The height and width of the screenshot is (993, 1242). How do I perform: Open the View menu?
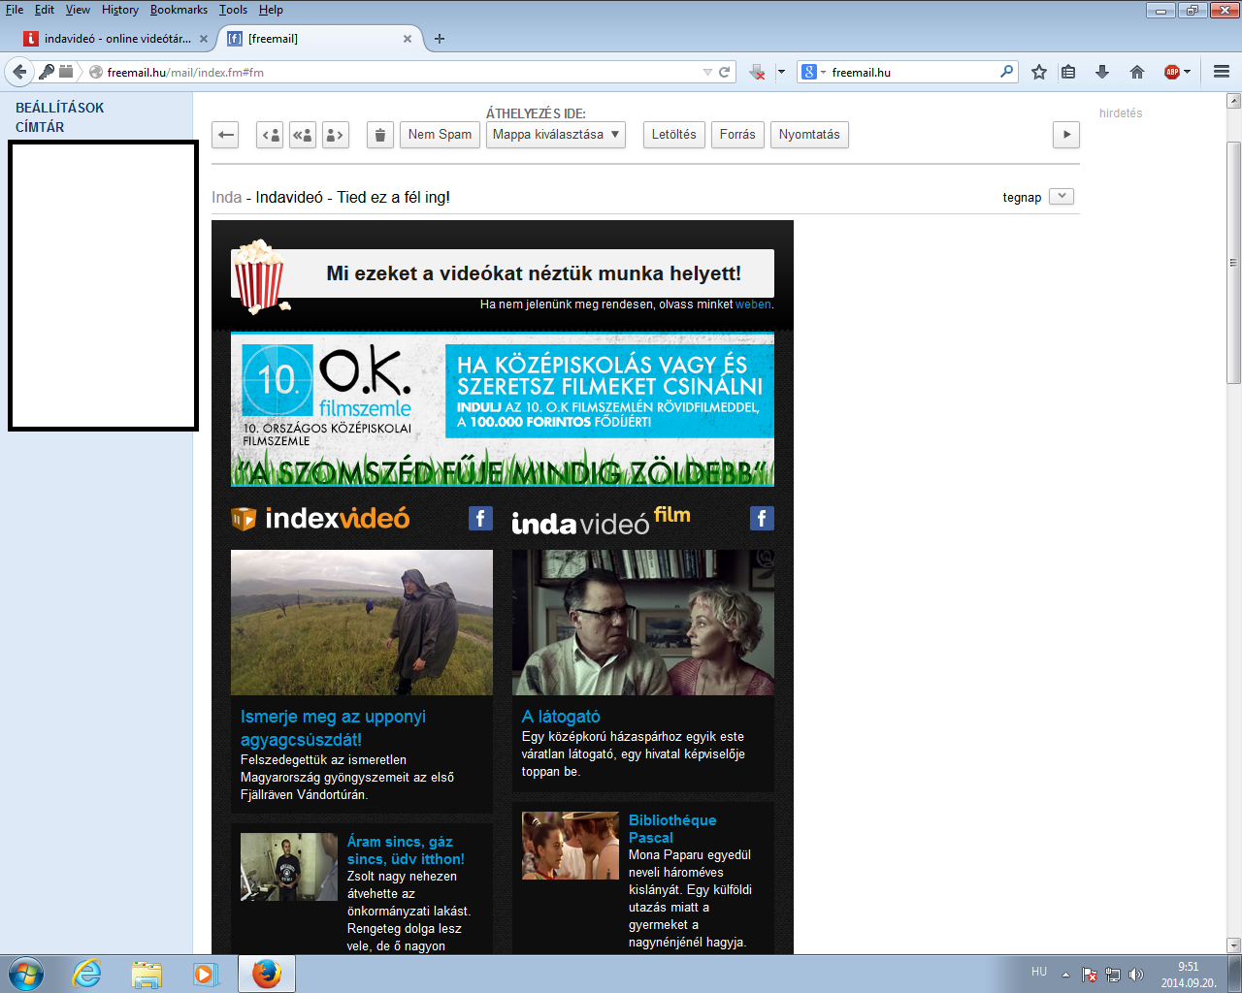[78, 10]
